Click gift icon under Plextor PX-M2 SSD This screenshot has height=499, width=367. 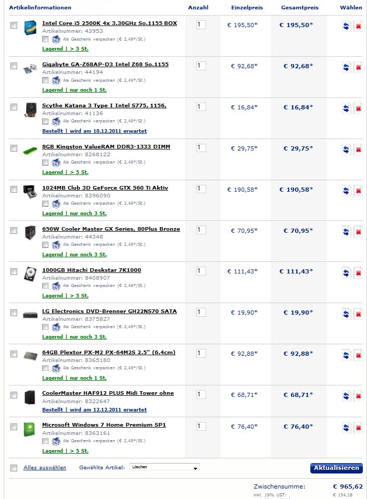[x=56, y=368]
